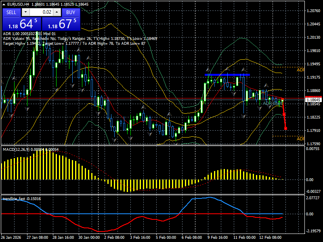The height and width of the screenshot is (242, 323).
Task: Click the -0.00327 MACD scale value
Action: click(x=313, y=192)
